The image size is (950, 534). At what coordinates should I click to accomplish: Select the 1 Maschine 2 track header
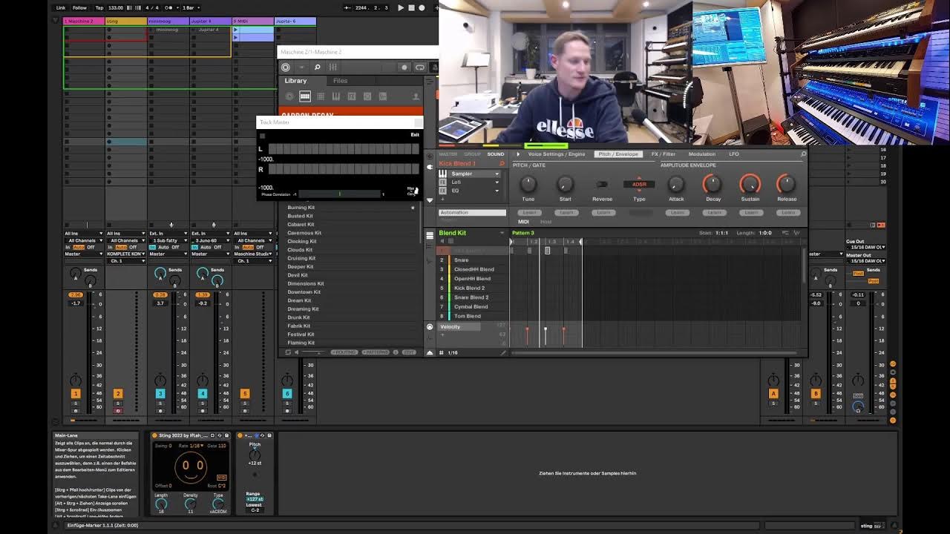click(x=84, y=21)
